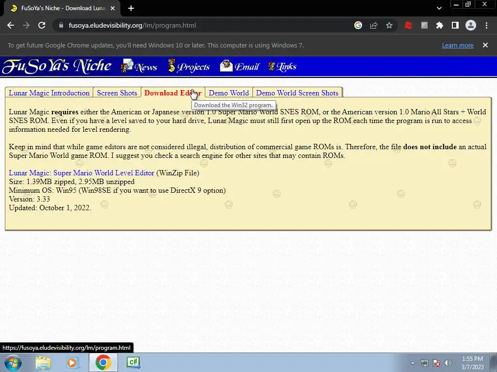Close the FuSoYa's Niche tab

(x=113, y=8)
